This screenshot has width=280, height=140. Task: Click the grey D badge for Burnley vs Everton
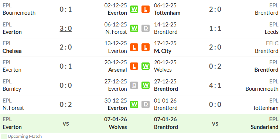134,85
